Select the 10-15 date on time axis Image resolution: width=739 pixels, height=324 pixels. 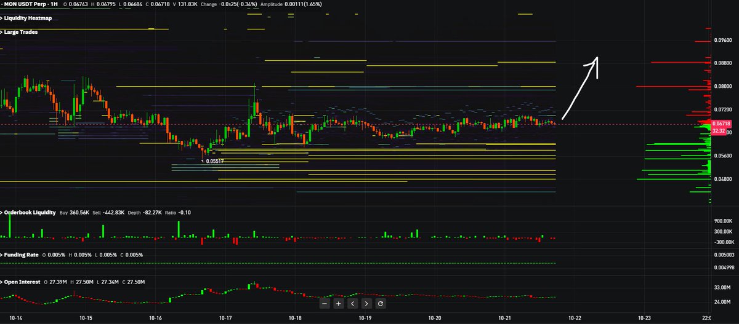[86, 318]
